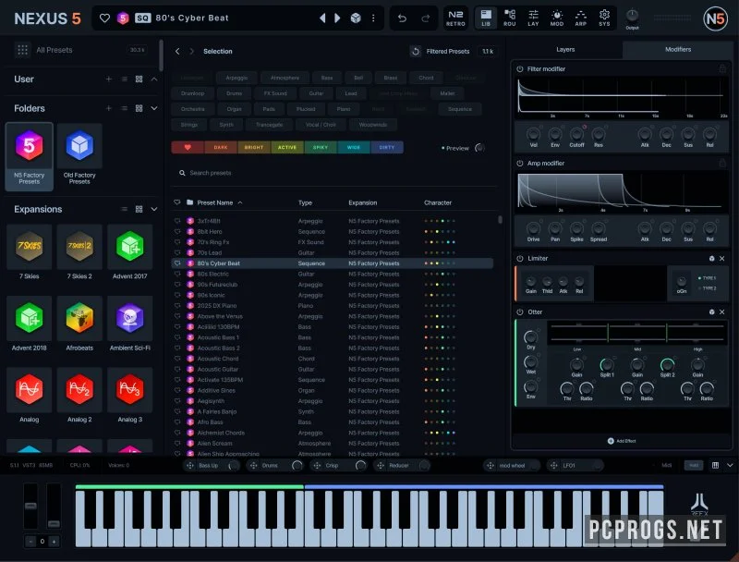Filter presets by the Vocal / Choir category
This screenshot has width=739, height=562.
(x=321, y=125)
